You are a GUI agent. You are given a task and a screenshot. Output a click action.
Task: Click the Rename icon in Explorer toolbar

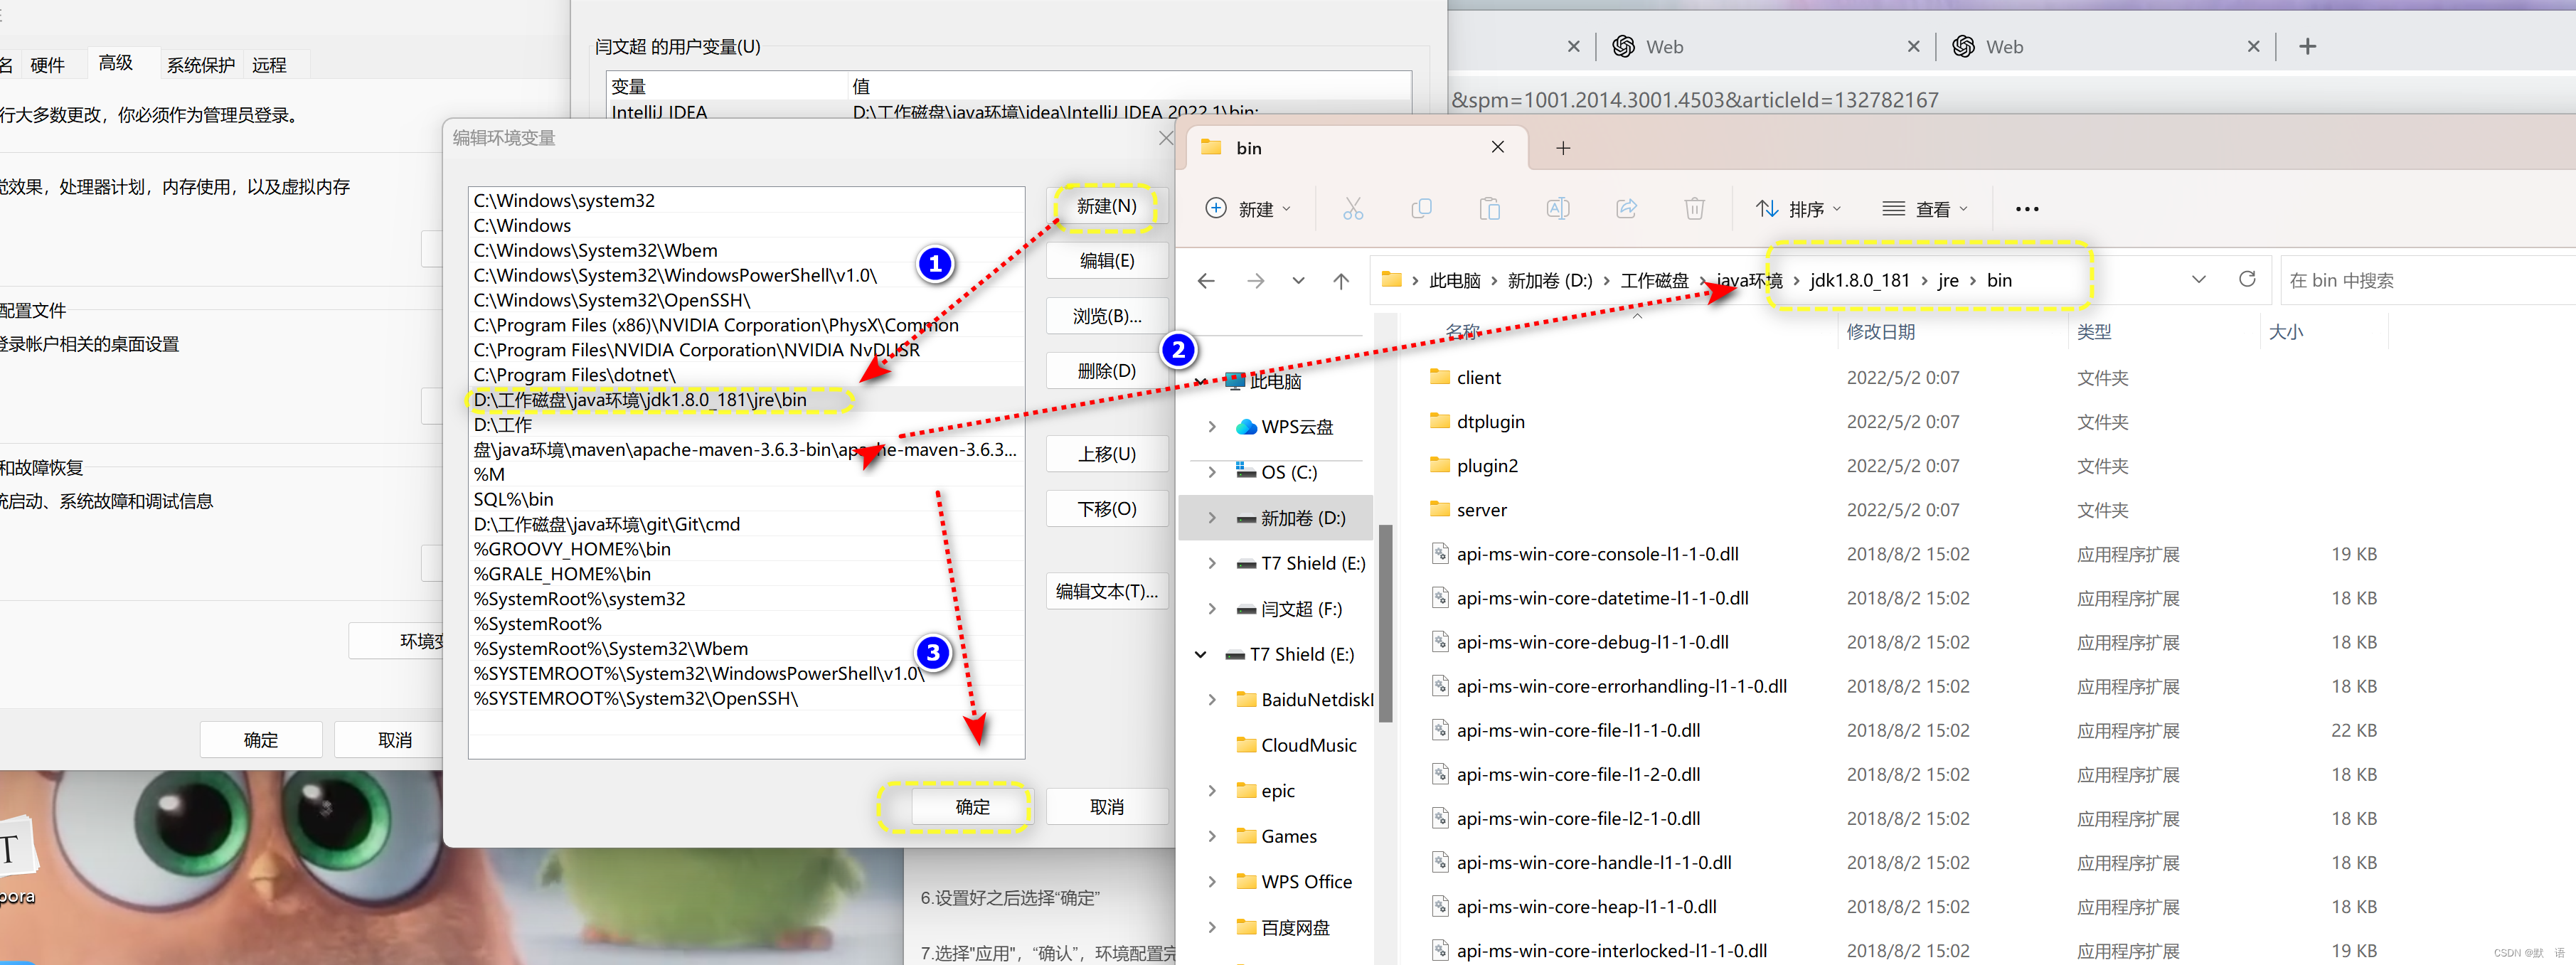click(1557, 208)
